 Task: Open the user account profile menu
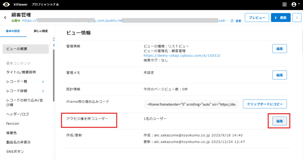[x=294, y=4]
